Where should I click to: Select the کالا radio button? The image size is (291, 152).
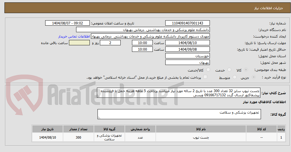(x=246, y=70)
